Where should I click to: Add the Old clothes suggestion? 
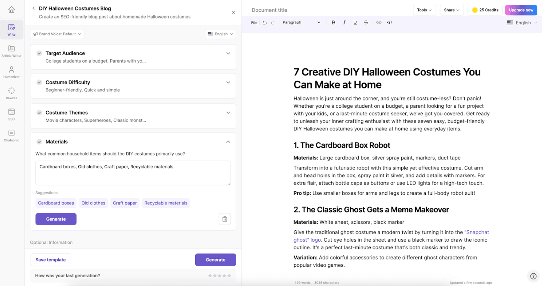tap(93, 203)
